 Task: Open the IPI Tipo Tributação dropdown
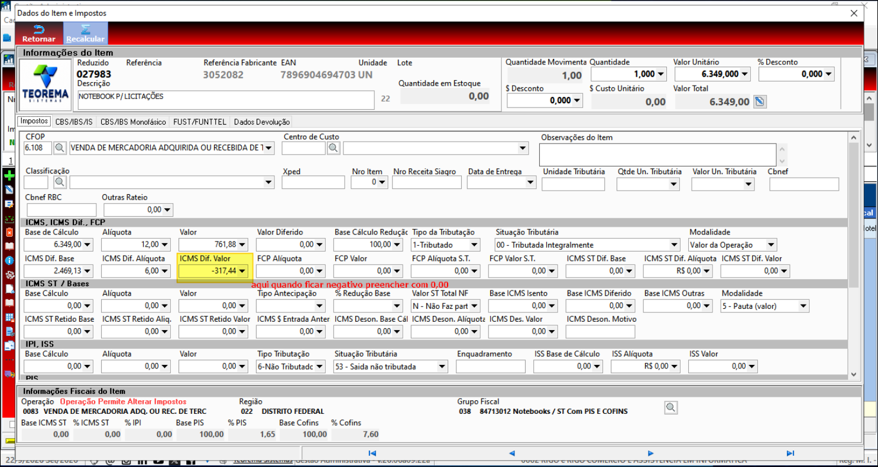click(x=319, y=367)
